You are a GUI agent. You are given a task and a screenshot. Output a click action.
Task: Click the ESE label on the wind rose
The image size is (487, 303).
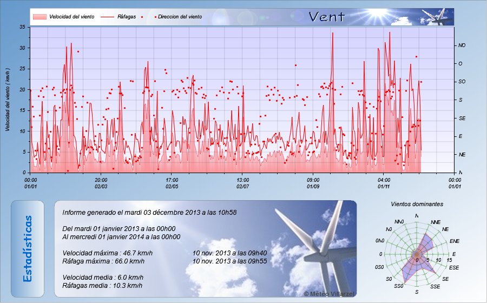(x=454, y=267)
